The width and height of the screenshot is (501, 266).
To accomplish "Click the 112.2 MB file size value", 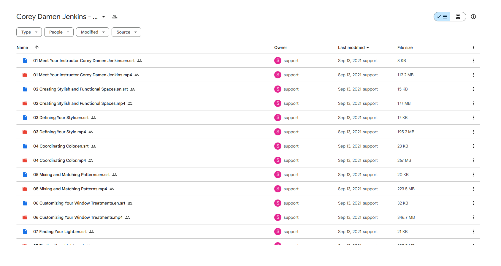I will [405, 75].
